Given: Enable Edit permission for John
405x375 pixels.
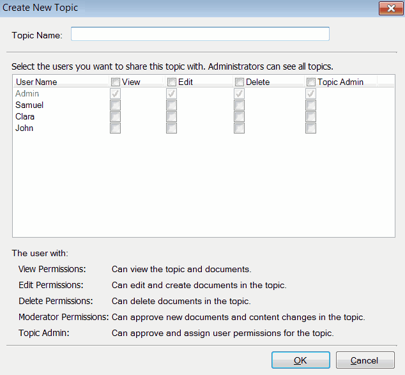Looking at the screenshot, I should [x=172, y=128].
